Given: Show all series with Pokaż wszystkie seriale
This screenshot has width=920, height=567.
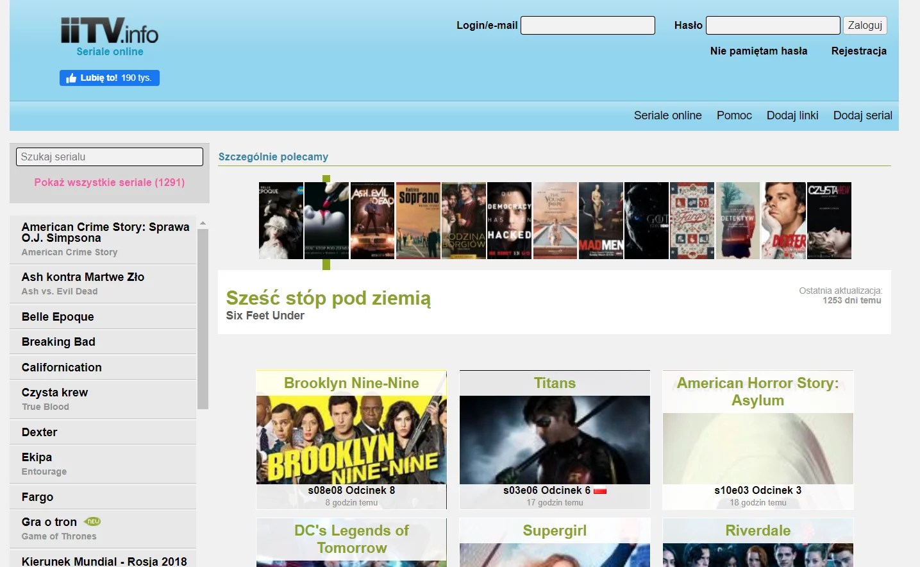Looking at the screenshot, I should [109, 183].
